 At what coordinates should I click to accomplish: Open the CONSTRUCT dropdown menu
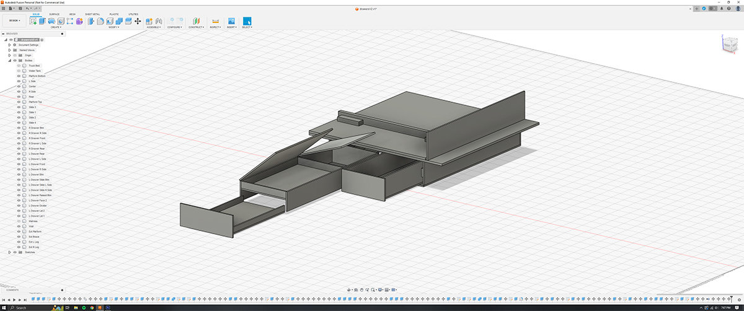[x=197, y=27]
